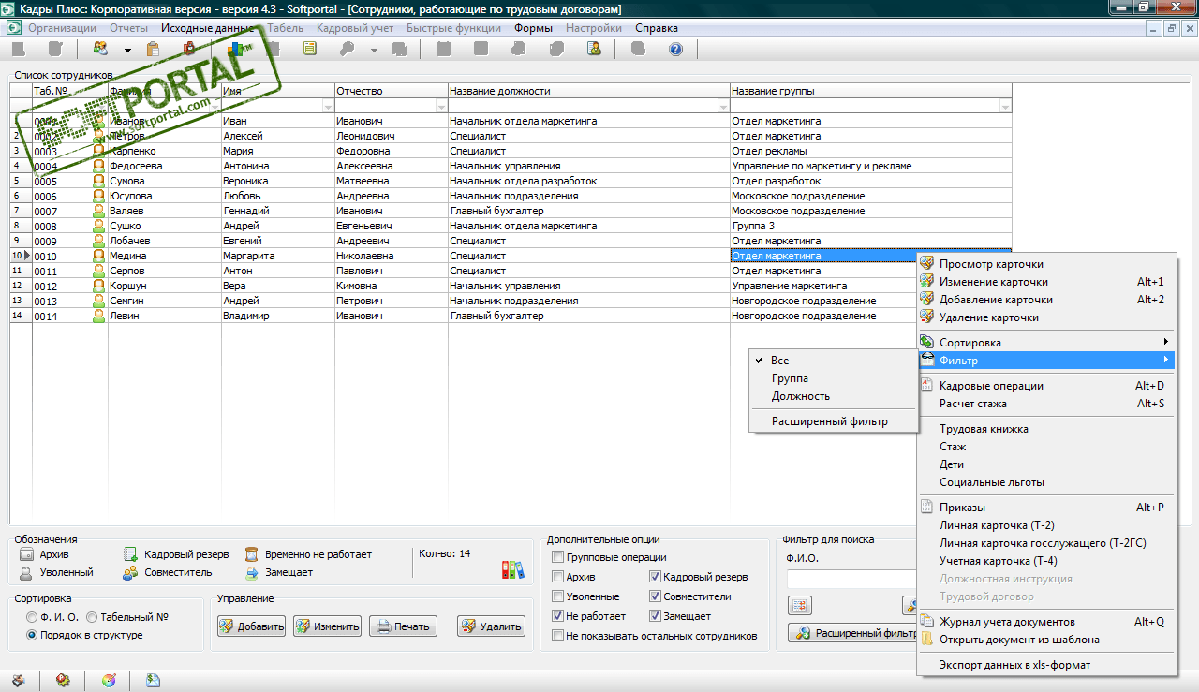Uncheck the Кадровый резерв checkbox
Screen dimensions: 1199x692
click(656, 578)
